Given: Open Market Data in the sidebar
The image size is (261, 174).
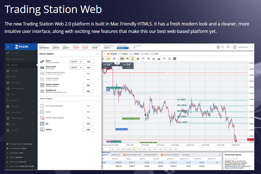Looking at the screenshot, I should [x=21, y=112].
